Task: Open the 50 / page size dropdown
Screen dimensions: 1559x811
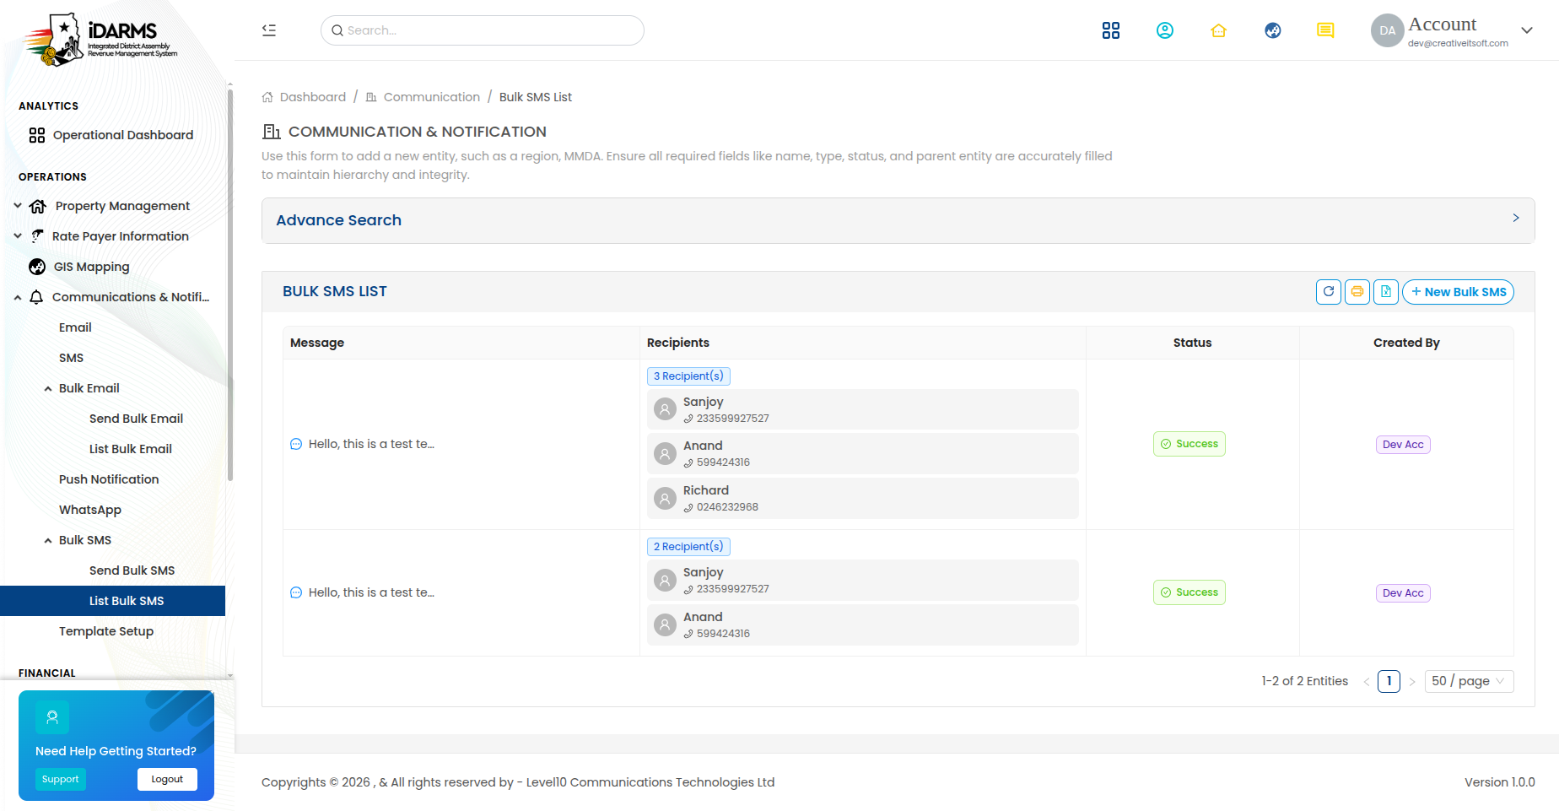Action: coord(1469,681)
